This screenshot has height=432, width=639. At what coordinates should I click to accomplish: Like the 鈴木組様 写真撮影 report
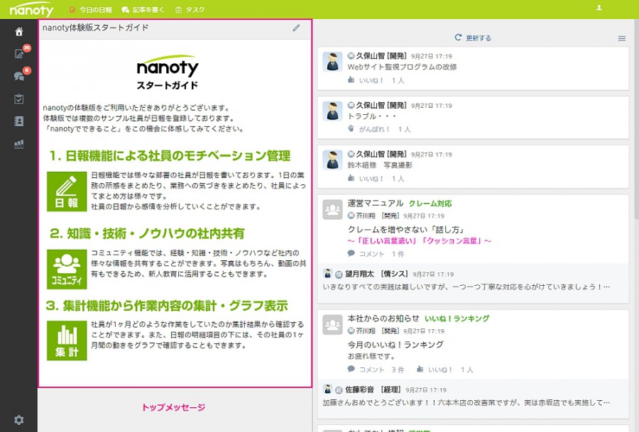(x=366, y=178)
